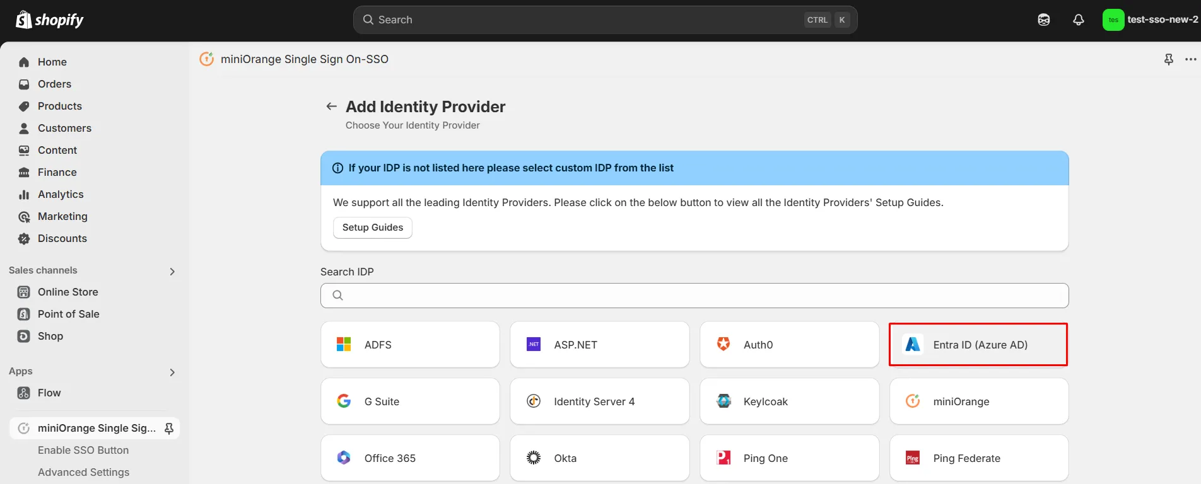Select Office 365 provider card
Image resolution: width=1201 pixels, height=484 pixels.
(x=410, y=458)
